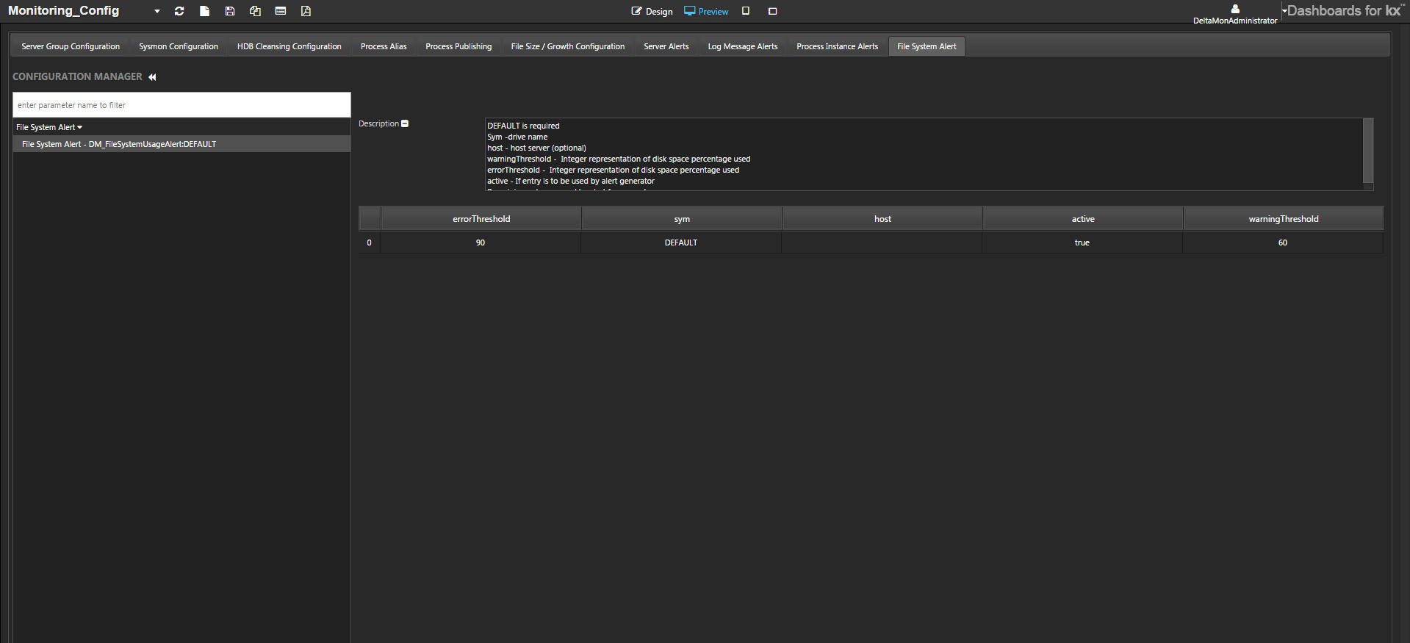The image size is (1410, 643).
Task: Select row index 0 in table
Action: pyautogui.click(x=369, y=243)
